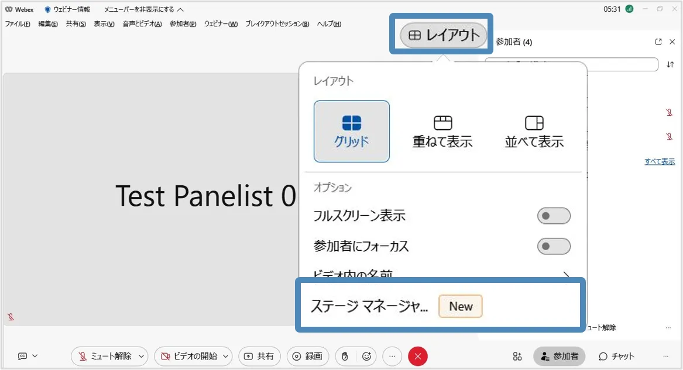The width and height of the screenshot is (683, 370).
Task: Click the レイアウト button
Action: (x=443, y=35)
